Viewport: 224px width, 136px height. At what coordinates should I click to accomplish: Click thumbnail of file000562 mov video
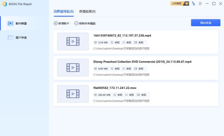pos(73,94)
